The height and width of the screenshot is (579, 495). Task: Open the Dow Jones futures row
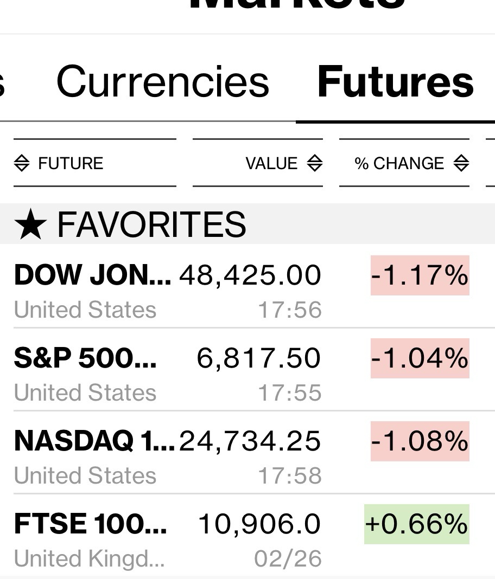click(92, 275)
